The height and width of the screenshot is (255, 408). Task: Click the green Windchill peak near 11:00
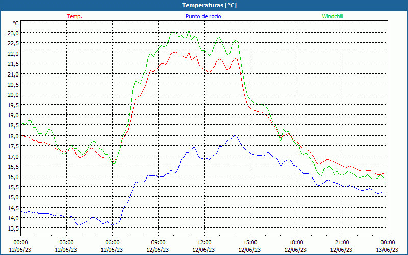pos(189,31)
